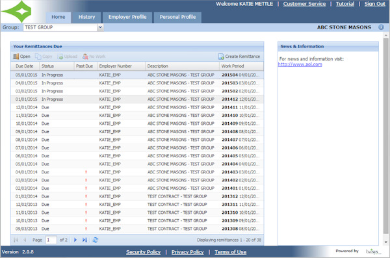Click past due alert for 04/01/2014 row
The height and width of the screenshot is (258, 390).
tap(86, 172)
